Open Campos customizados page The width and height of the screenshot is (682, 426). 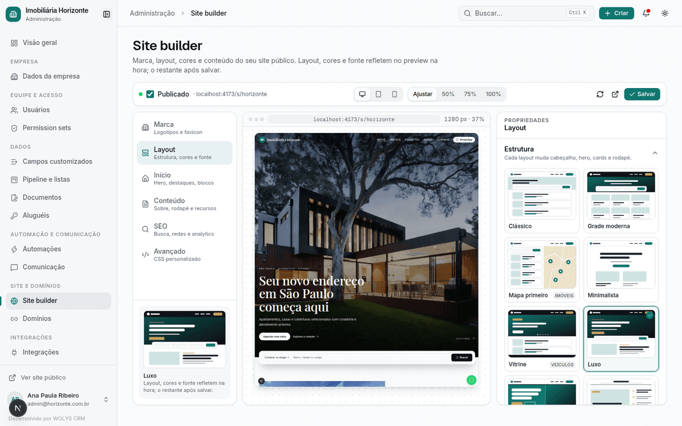click(x=59, y=161)
